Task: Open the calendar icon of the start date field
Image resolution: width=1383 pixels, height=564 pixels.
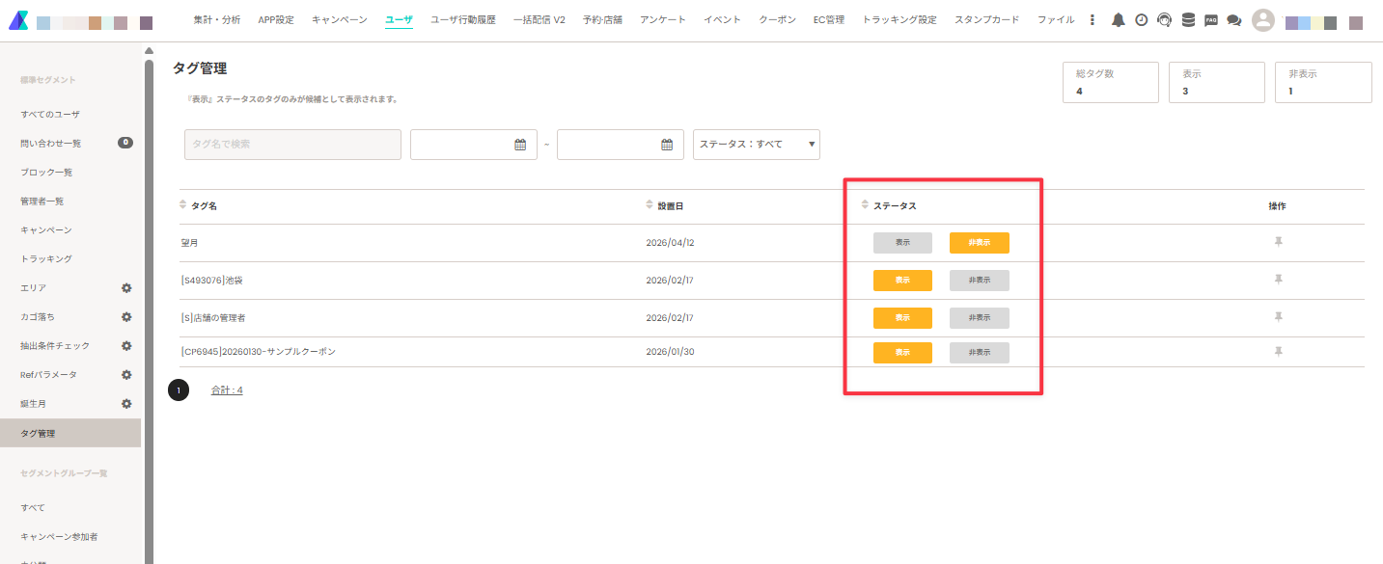Action: click(x=520, y=145)
